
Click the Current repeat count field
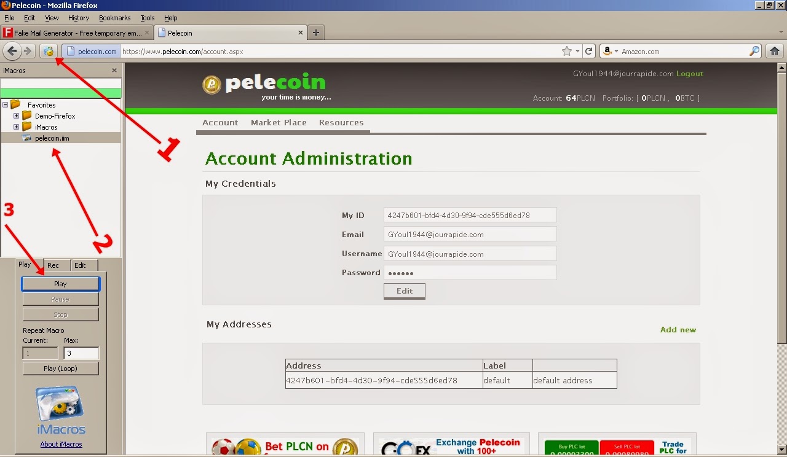click(41, 353)
